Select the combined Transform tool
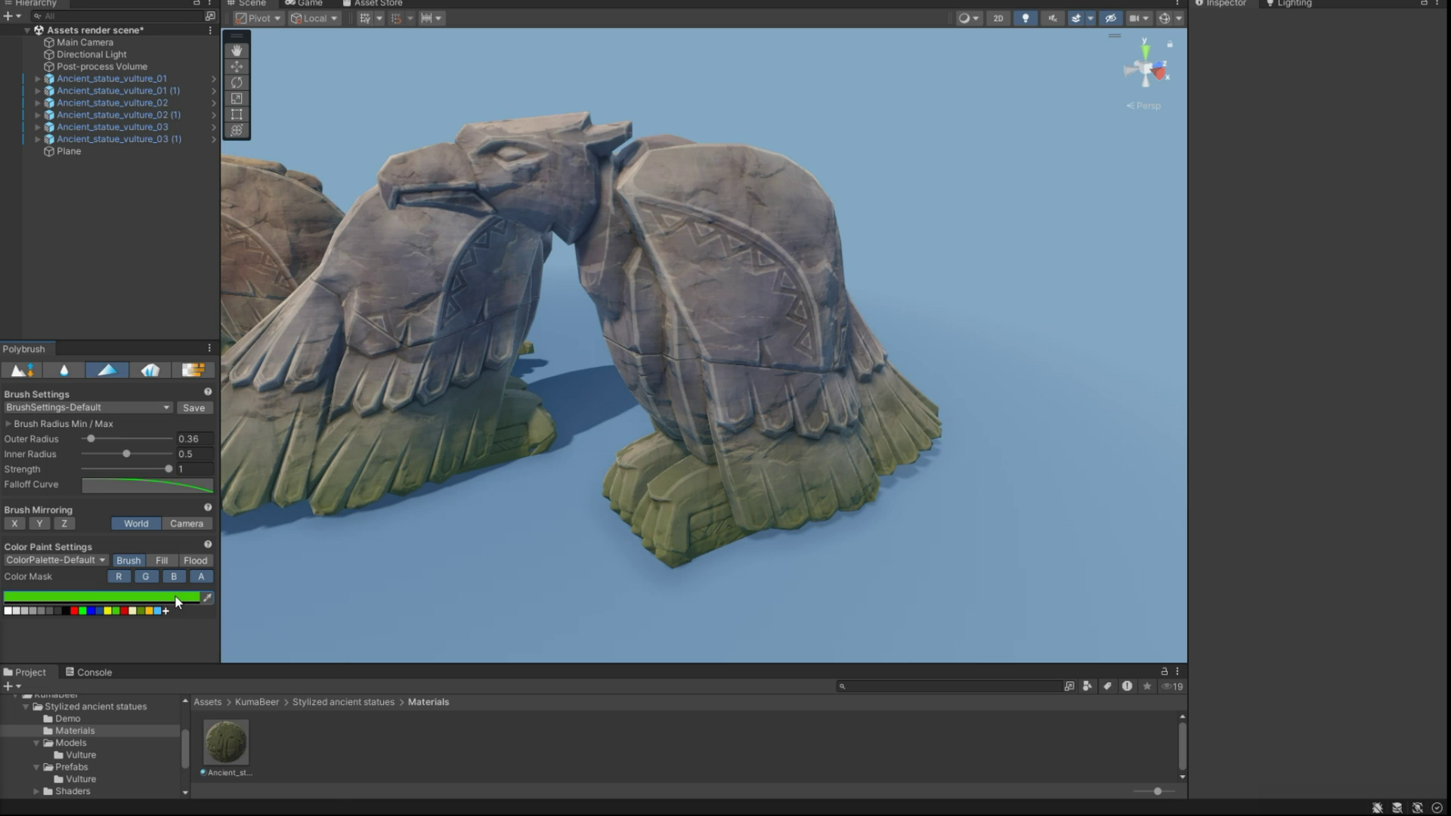This screenshot has width=1451, height=816. tap(237, 130)
